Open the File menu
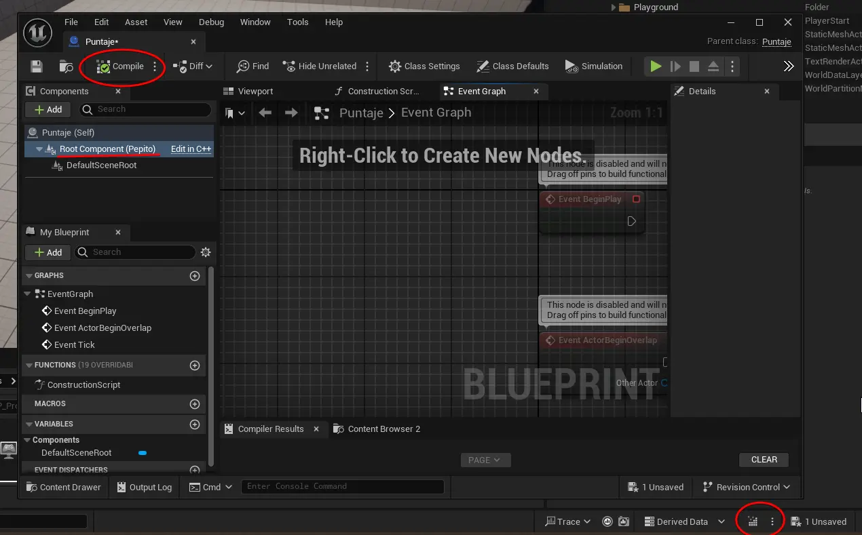The width and height of the screenshot is (862, 535). pos(71,22)
